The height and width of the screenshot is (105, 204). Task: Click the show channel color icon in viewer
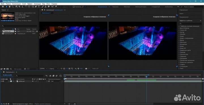click(x=76, y=68)
